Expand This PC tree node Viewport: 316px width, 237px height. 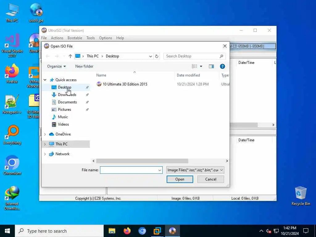45,144
